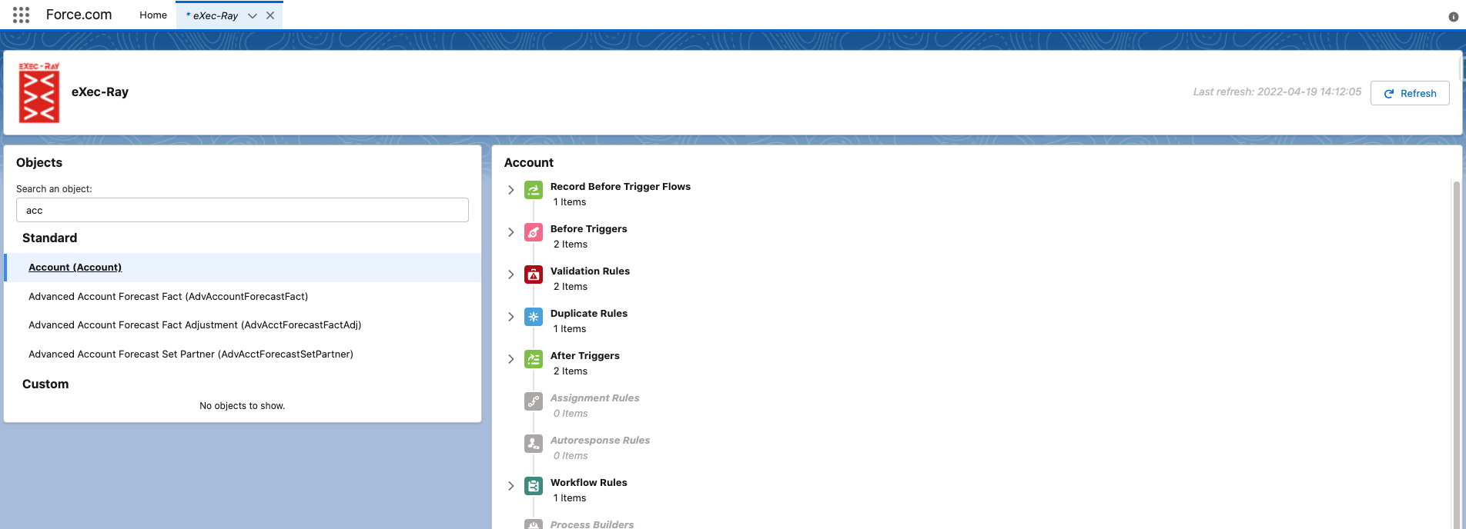
Task: Click the Last refresh timestamp text
Action: (x=1277, y=91)
